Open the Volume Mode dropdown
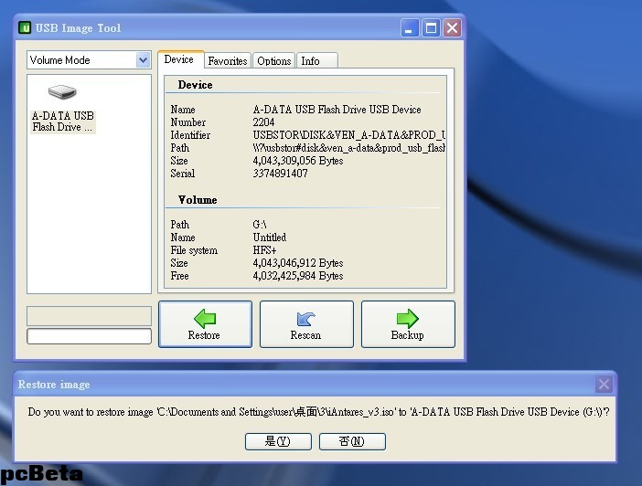Image resolution: width=642 pixels, height=486 pixels. click(x=143, y=60)
